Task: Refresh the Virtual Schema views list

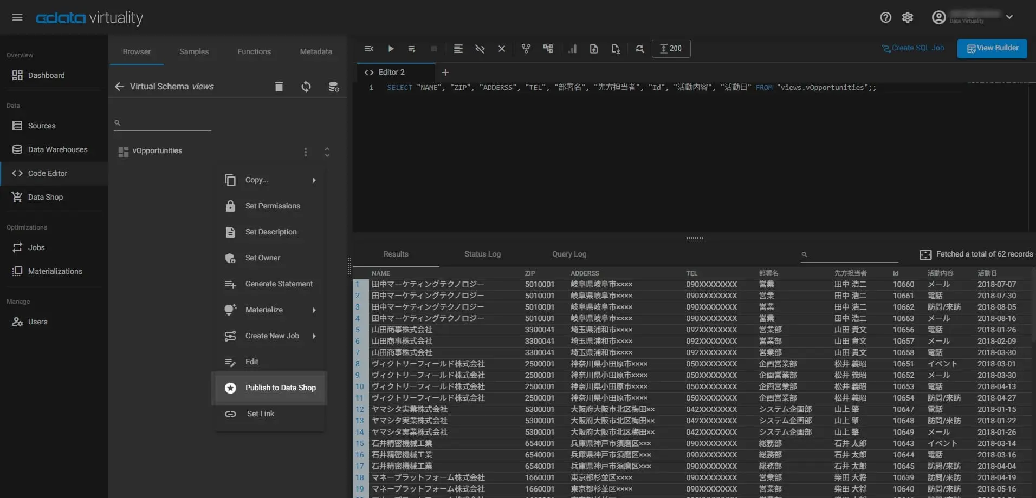Action: (x=306, y=87)
